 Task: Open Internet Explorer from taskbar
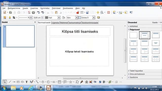(31, 88)
